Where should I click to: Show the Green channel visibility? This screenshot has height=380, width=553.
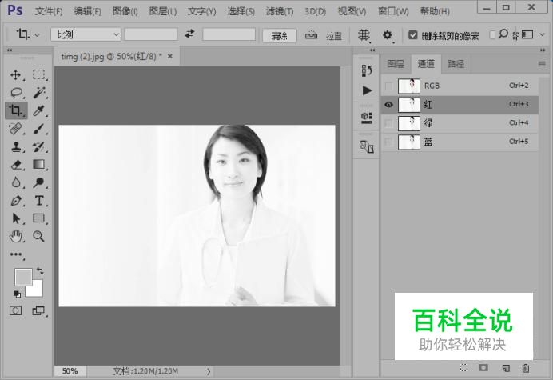click(388, 123)
